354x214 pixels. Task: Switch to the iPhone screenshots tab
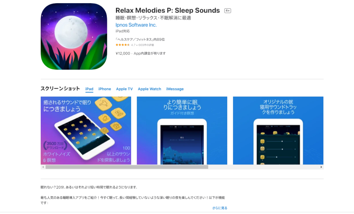coord(104,89)
